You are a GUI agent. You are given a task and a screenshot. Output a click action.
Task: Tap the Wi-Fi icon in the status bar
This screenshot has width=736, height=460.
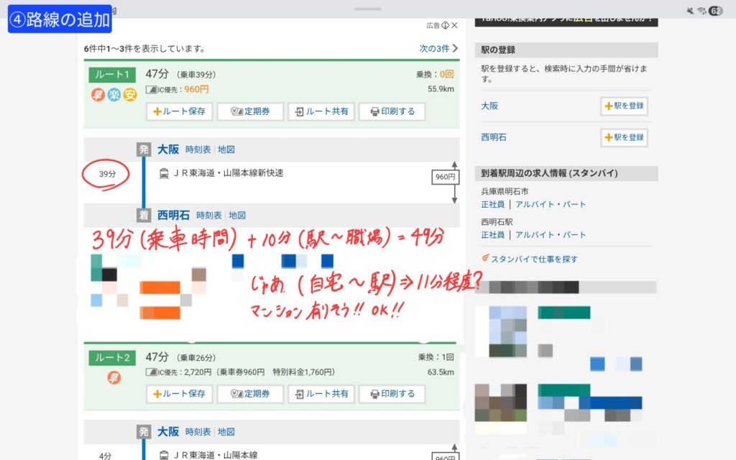[x=701, y=11]
